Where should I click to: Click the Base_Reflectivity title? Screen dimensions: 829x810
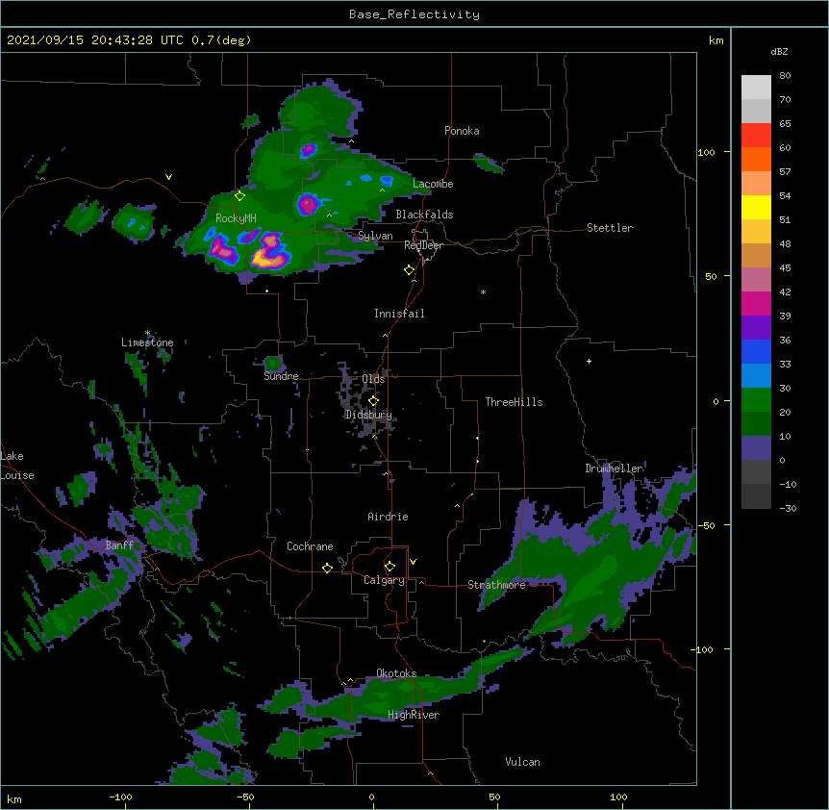click(414, 14)
